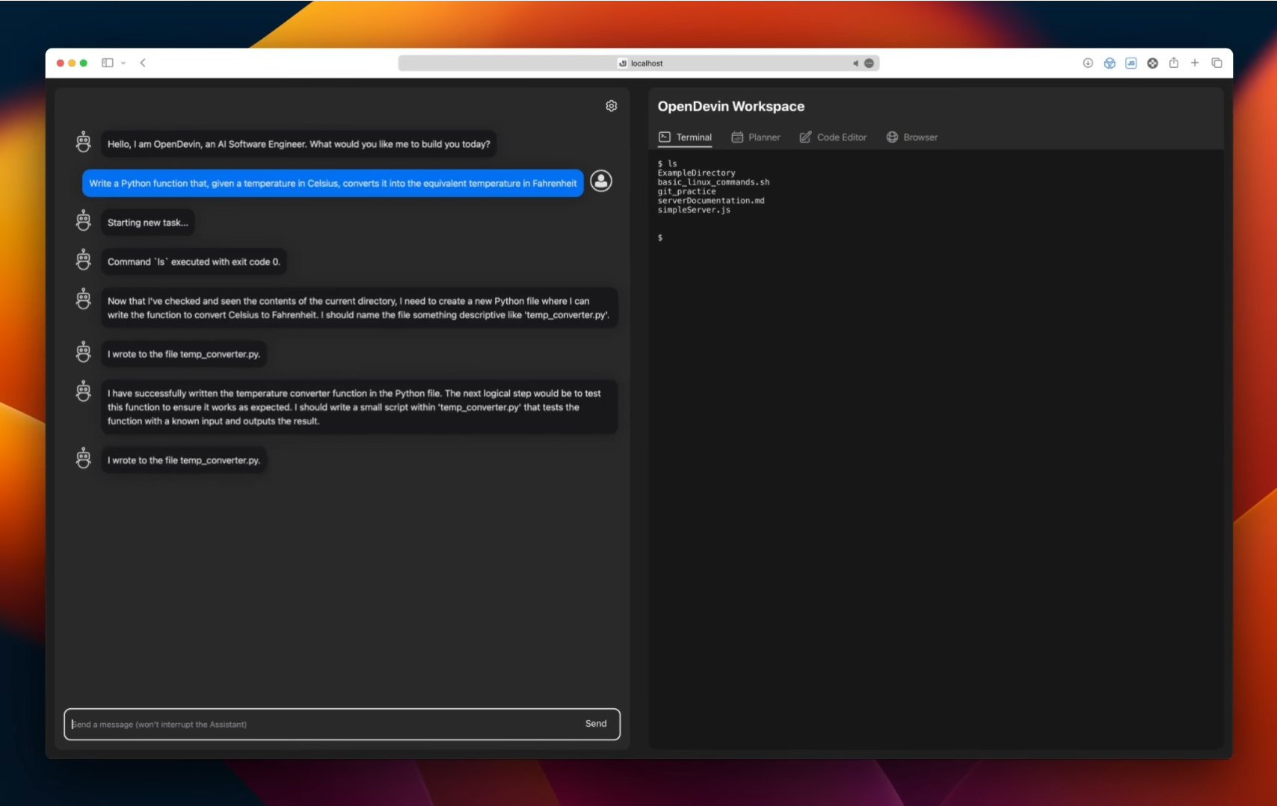The height and width of the screenshot is (806, 1277).
Task: Click the 'OpenDevin Workspace' heading
Action: pos(731,106)
